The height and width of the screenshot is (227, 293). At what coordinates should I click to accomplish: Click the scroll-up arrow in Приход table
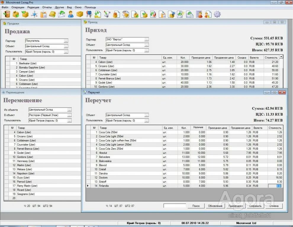pos(281,56)
